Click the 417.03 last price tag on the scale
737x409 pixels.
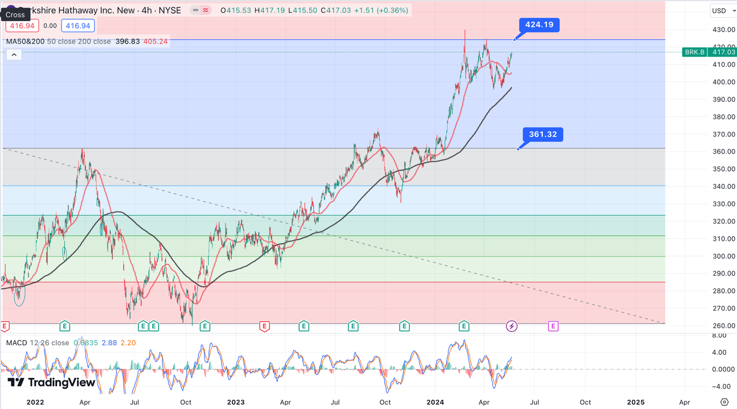[723, 52]
